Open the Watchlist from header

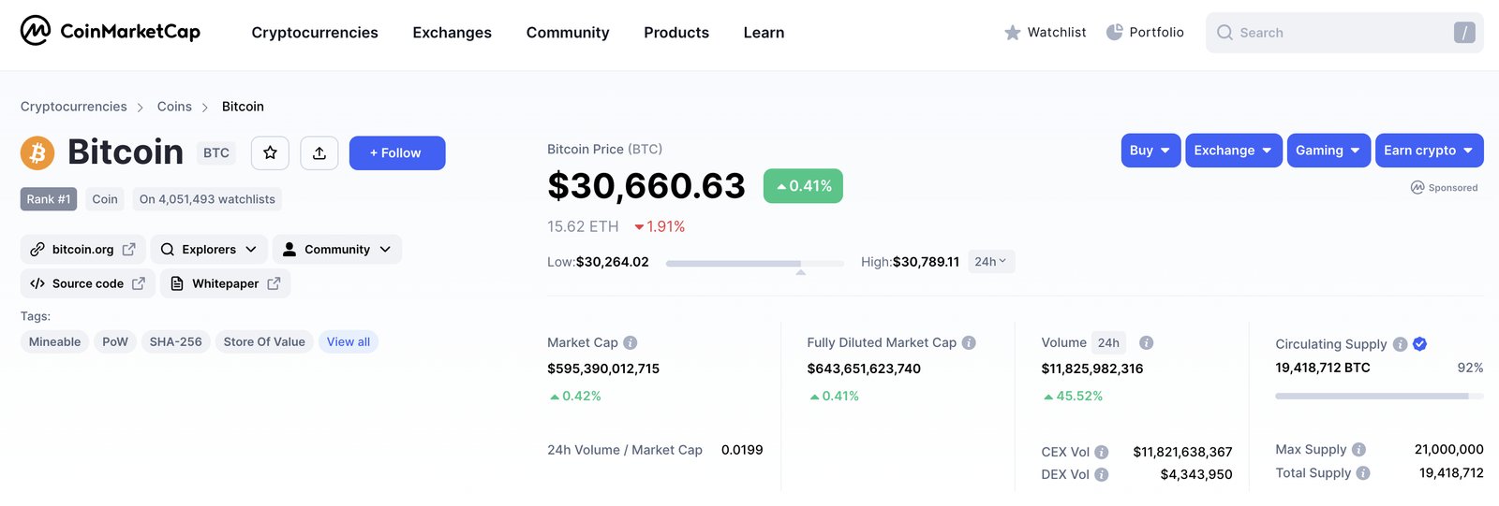(1046, 33)
